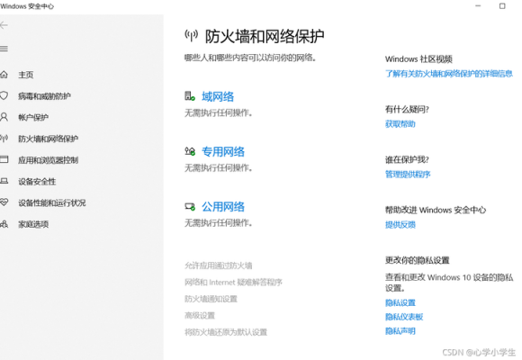Click 网络和 Internet 疑难解答程序 link

pos(233,282)
